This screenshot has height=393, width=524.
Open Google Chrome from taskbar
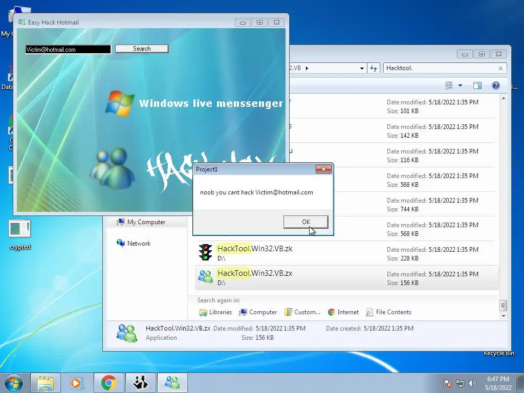108,383
